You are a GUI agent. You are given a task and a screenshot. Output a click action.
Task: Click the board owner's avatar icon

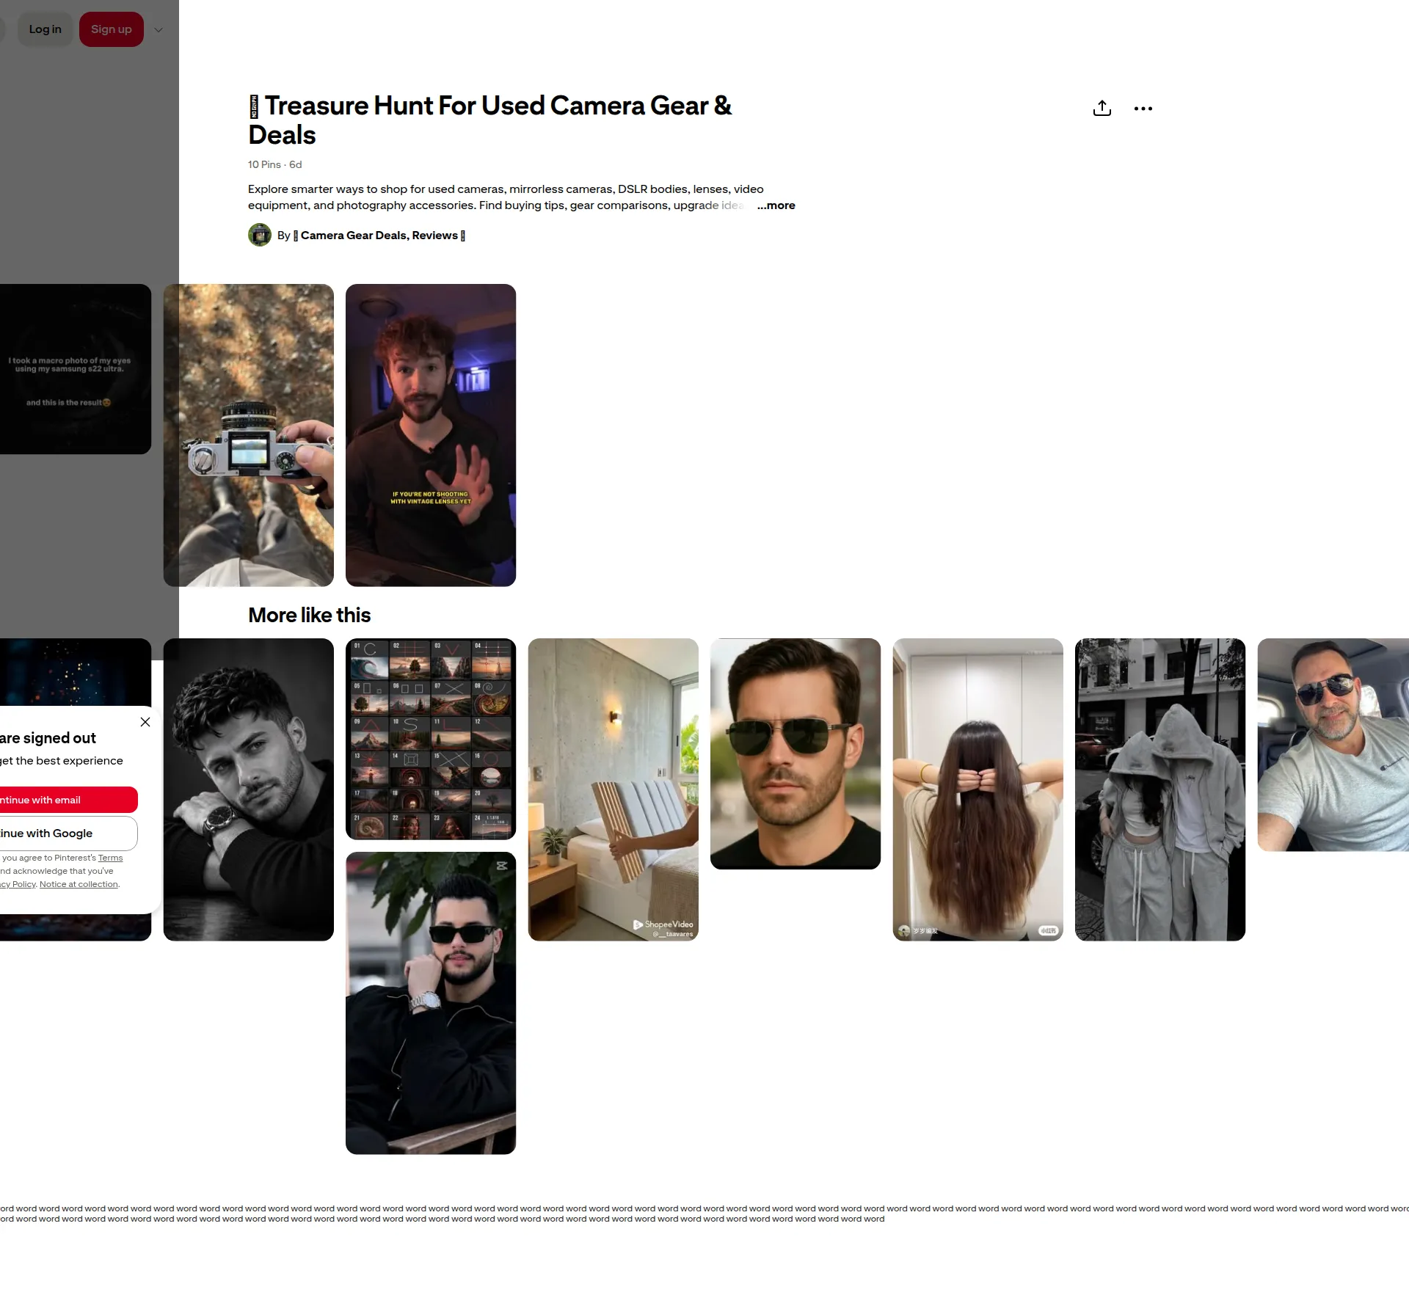tap(260, 235)
